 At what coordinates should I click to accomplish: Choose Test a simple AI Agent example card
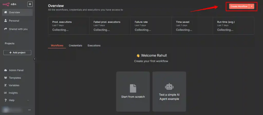point(169,91)
